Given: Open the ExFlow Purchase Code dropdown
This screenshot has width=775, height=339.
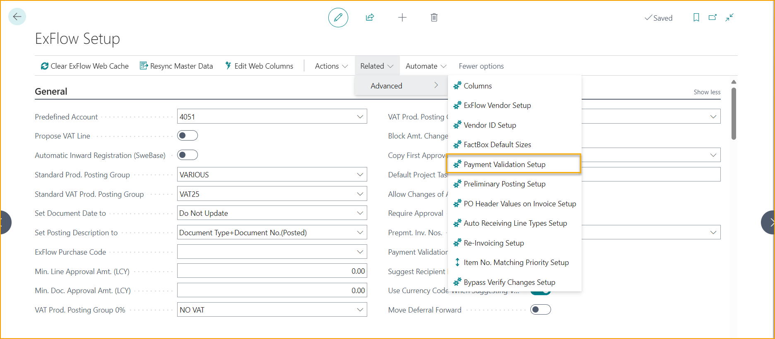Looking at the screenshot, I should 360,252.
